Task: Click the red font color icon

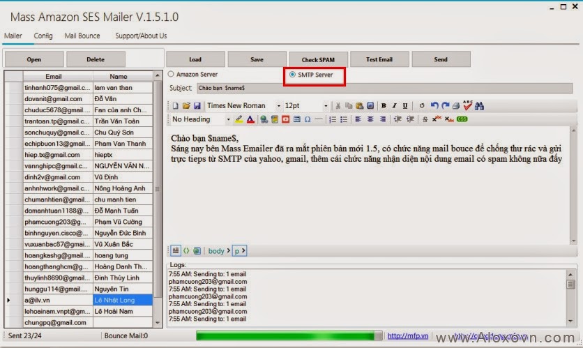Action: [250, 119]
